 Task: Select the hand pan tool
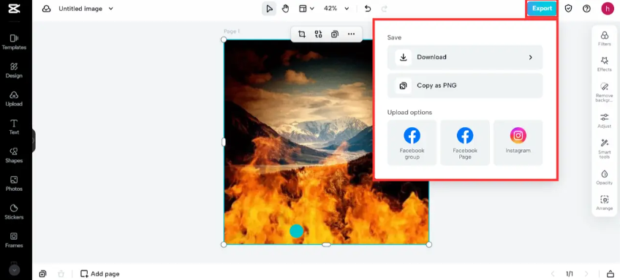click(285, 9)
